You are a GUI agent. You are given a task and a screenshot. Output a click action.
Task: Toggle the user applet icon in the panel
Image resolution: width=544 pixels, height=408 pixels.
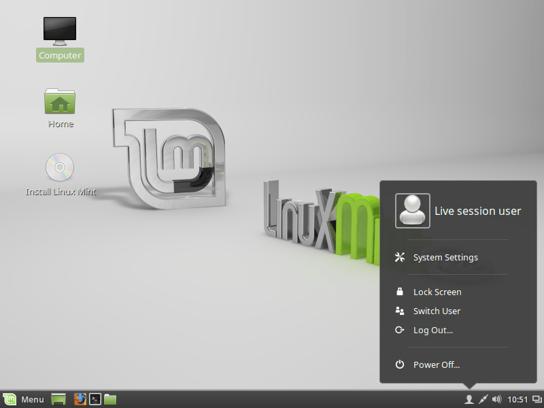[469, 400]
